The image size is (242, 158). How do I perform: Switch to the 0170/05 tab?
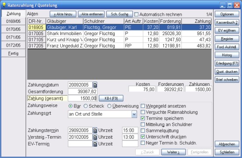point(14,29)
